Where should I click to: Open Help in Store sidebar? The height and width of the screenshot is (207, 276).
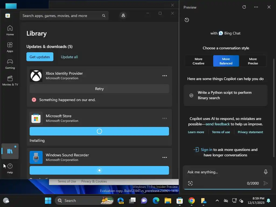tap(10, 168)
